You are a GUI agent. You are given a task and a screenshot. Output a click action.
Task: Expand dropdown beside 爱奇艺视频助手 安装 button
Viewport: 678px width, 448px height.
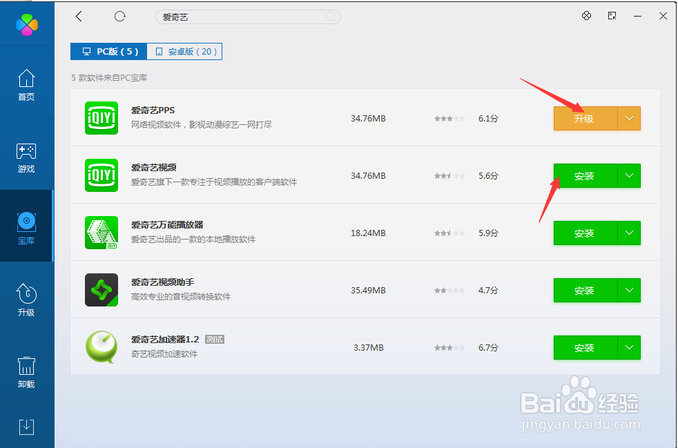point(629,290)
